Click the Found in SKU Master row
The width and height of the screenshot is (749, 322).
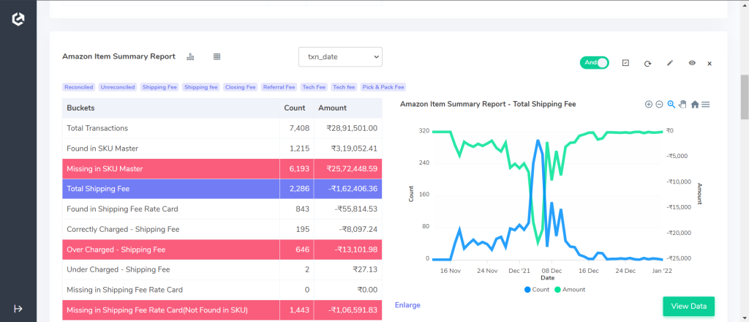point(222,149)
